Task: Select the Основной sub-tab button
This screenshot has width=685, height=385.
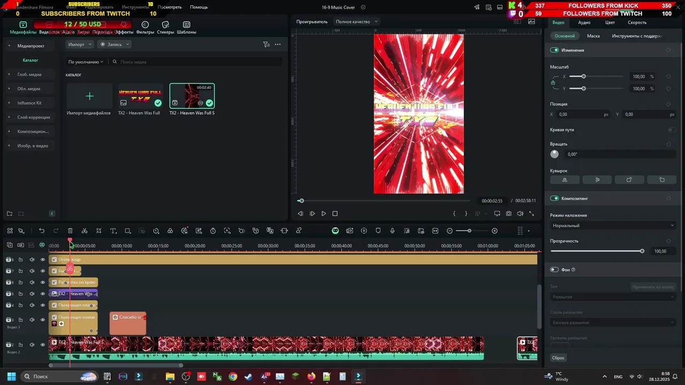Action: coord(565,36)
